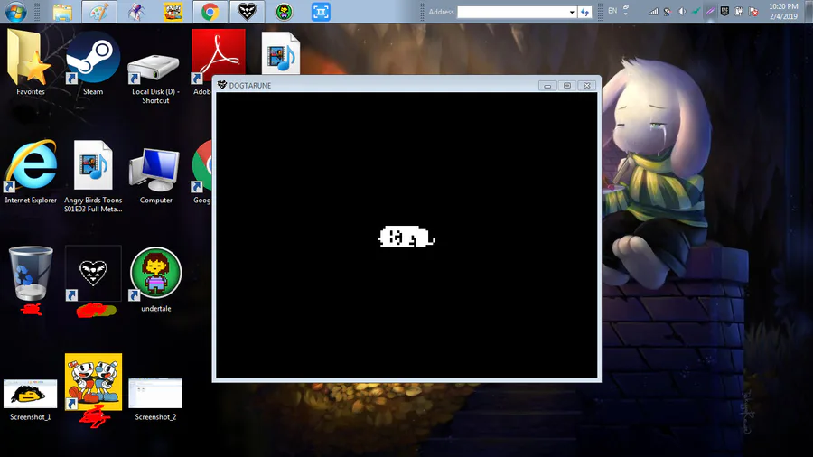Click the colorful character tray icon
813x457 pixels.
click(668, 12)
